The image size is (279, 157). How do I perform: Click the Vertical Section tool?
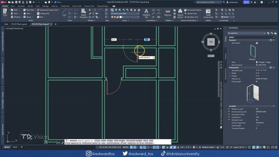coord(180,14)
